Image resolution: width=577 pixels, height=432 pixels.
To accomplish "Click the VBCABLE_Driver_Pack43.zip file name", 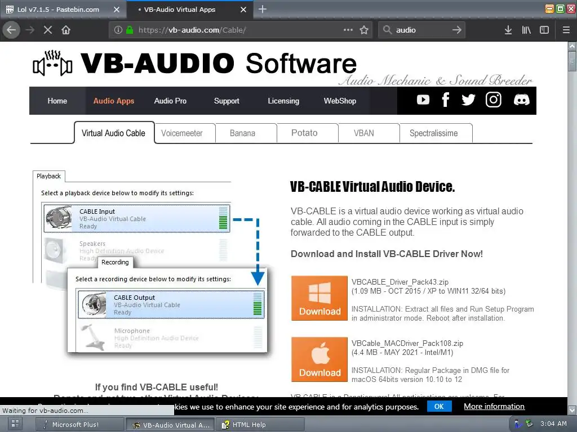I will (x=400, y=282).
